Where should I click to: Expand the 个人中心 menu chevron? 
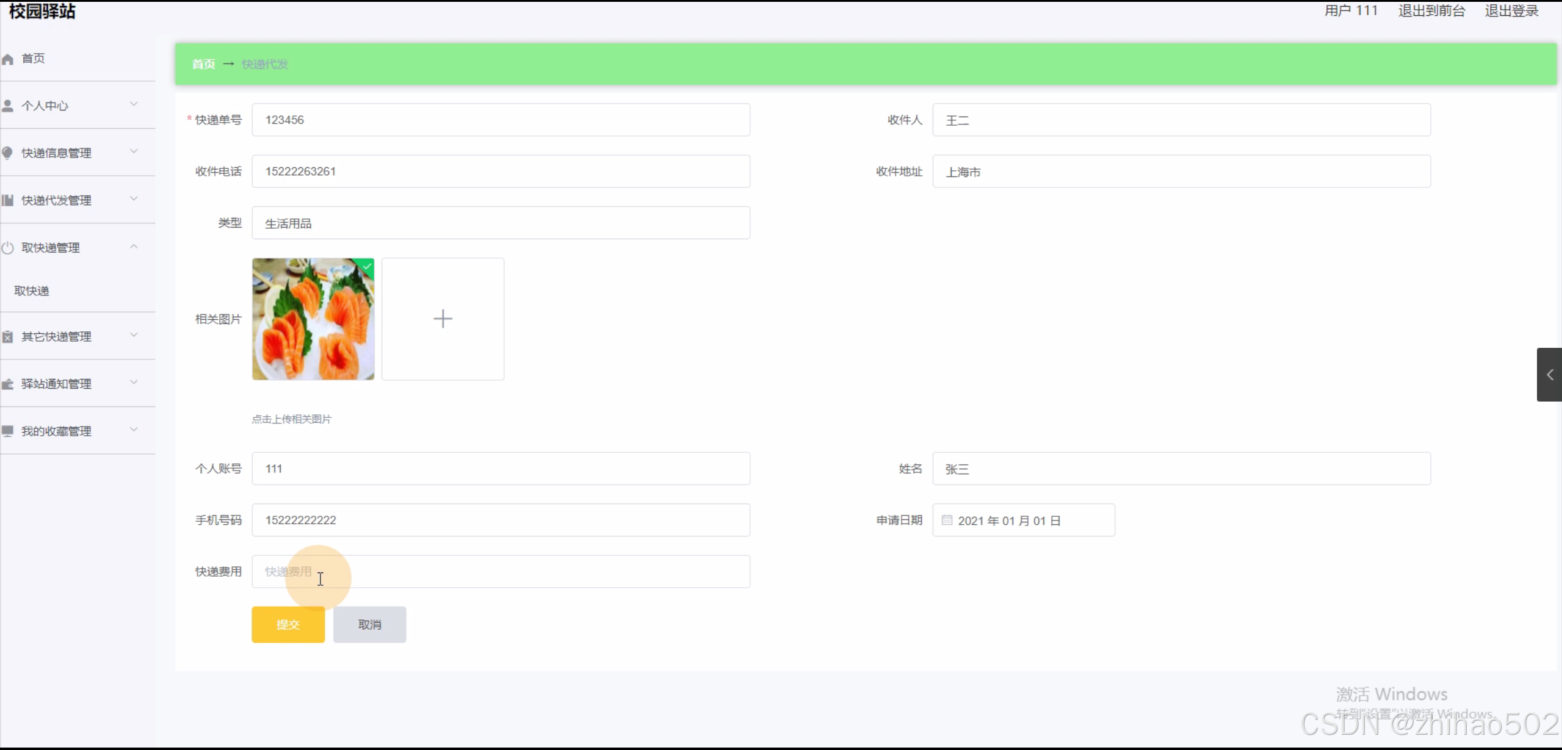[x=134, y=104]
